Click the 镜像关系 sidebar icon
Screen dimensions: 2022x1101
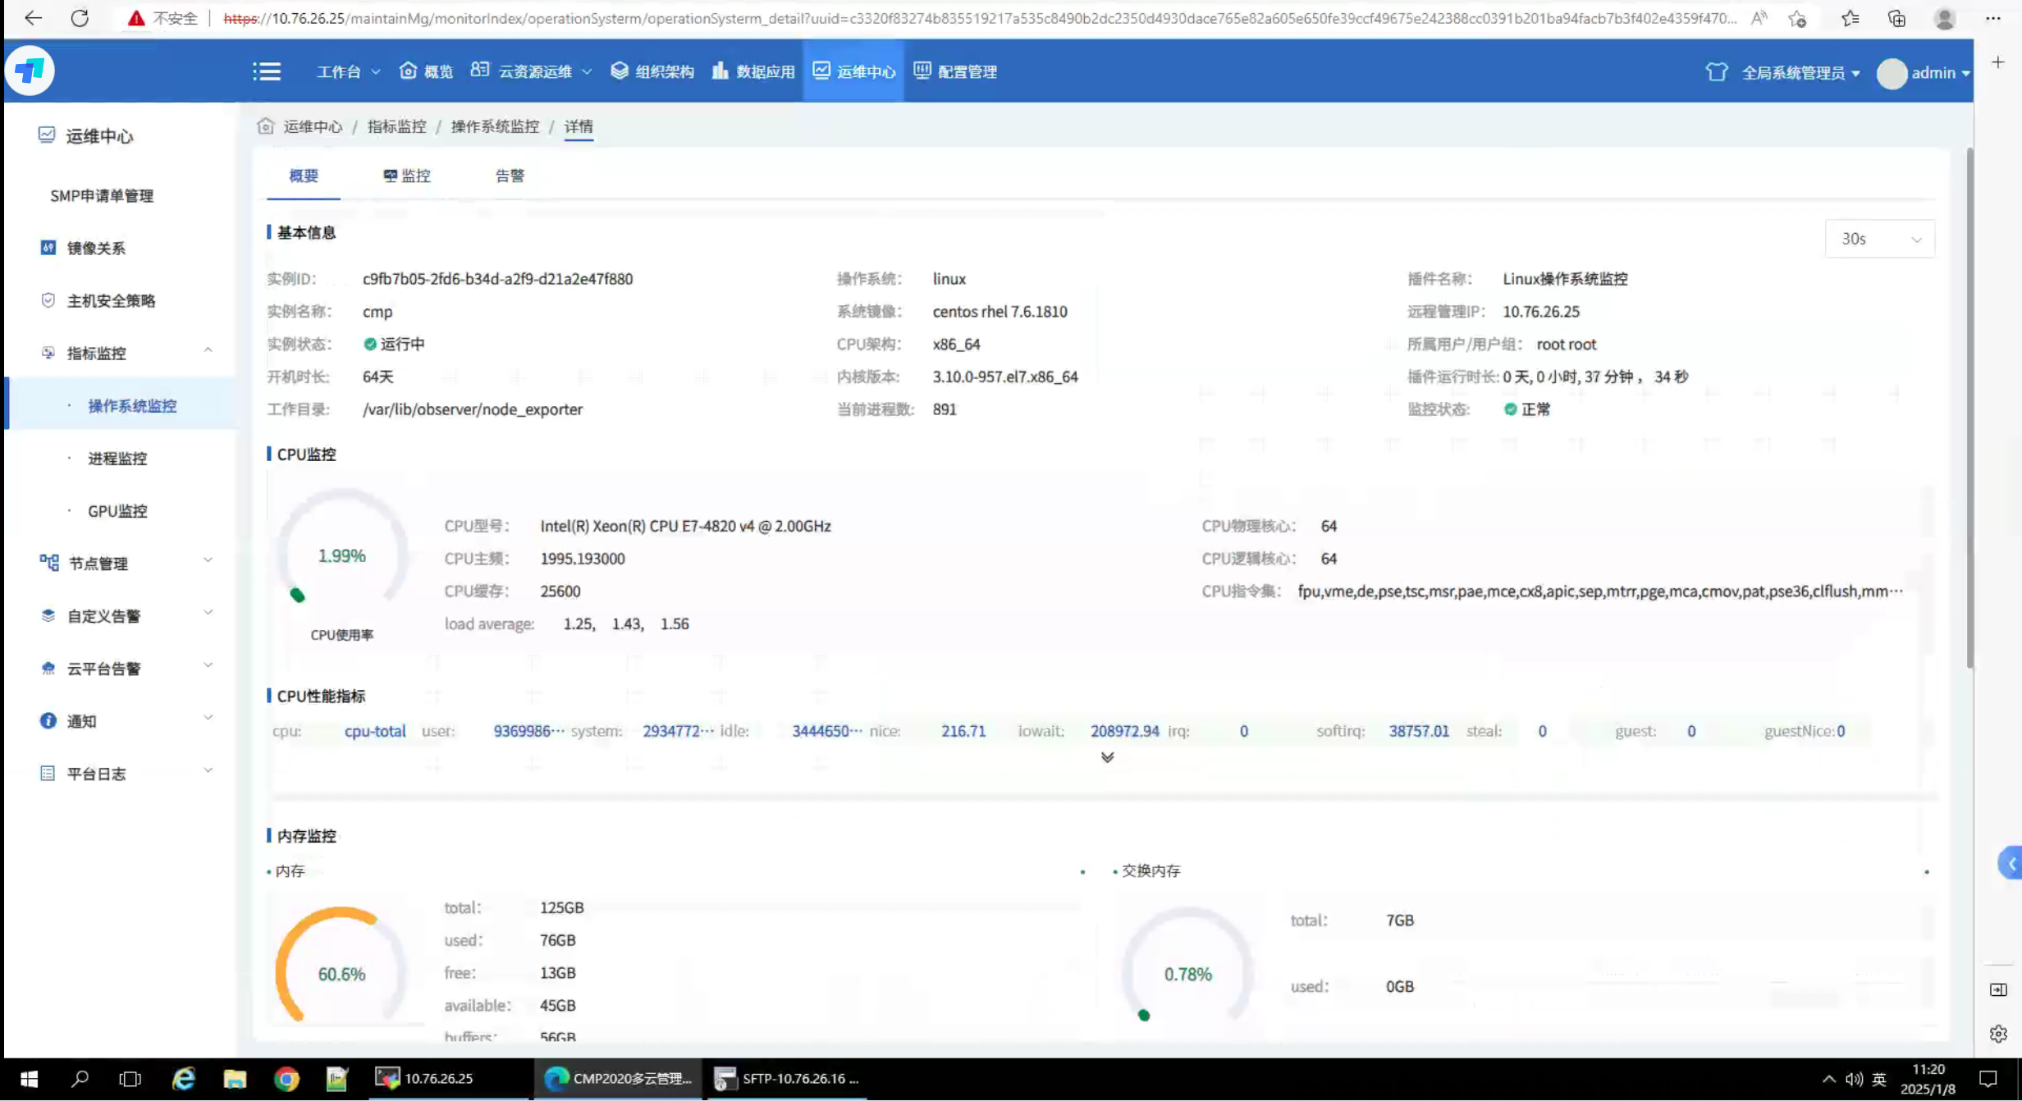pyautogui.click(x=48, y=247)
